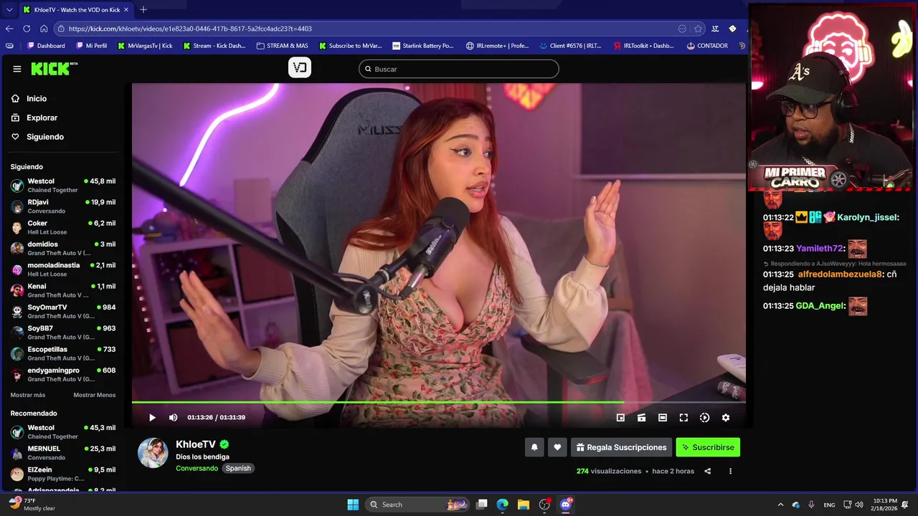This screenshot has width=918, height=516.
Task: Select SoyOmarTV in the following list
Action: [63, 311]
